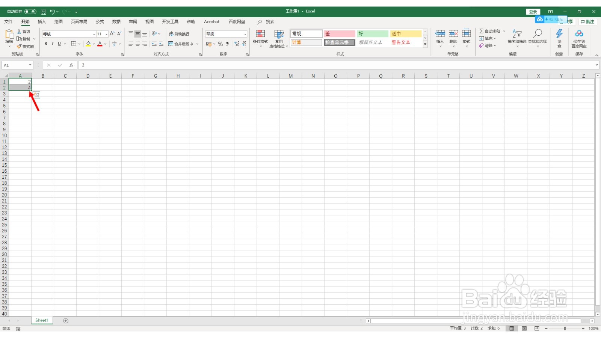
Task: Delete cells using 删除
Action: pos(453,38)
